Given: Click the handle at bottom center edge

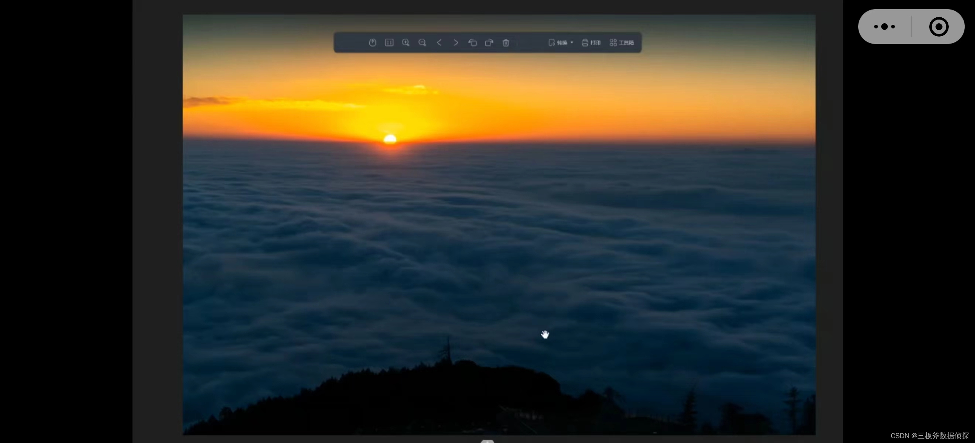Looking at the screenshot, I should [x=487, y=441].
